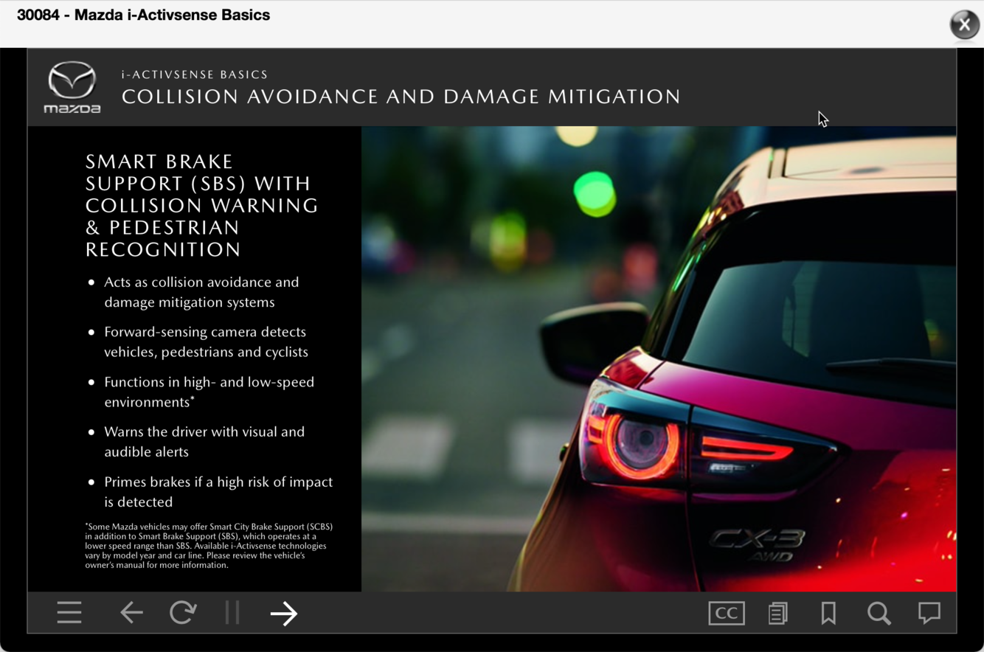Click bullet "Forward-sensing camera detects"
Screen dimensions: 984x652
click(x=206, y=342)
